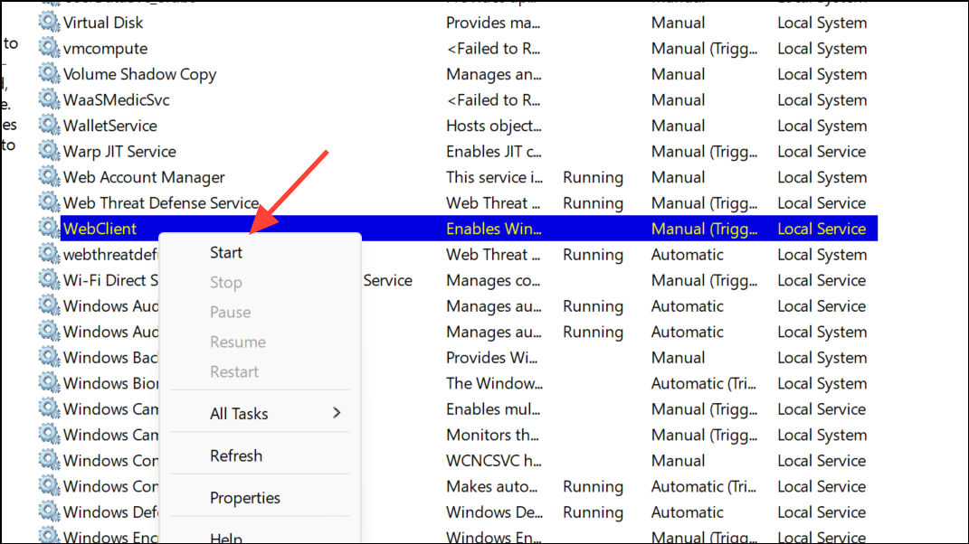Click the Web Account Manager gear icon
Viewport: 969px width, 544px height.
[48, 177]
